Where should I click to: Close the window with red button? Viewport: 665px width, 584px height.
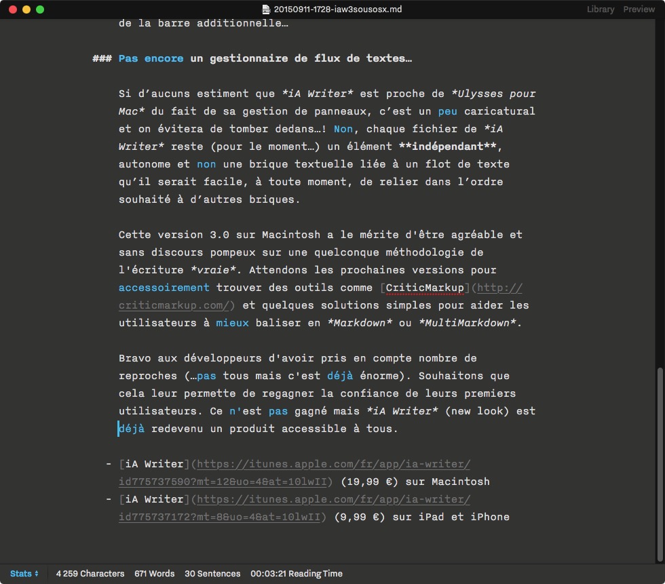[13, 9]
